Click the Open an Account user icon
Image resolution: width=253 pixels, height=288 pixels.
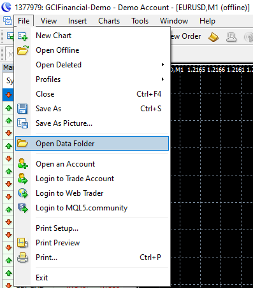click(x=23, y=164)
